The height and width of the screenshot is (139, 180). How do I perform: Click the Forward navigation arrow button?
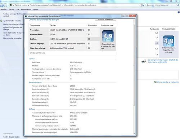click(5, 5)
